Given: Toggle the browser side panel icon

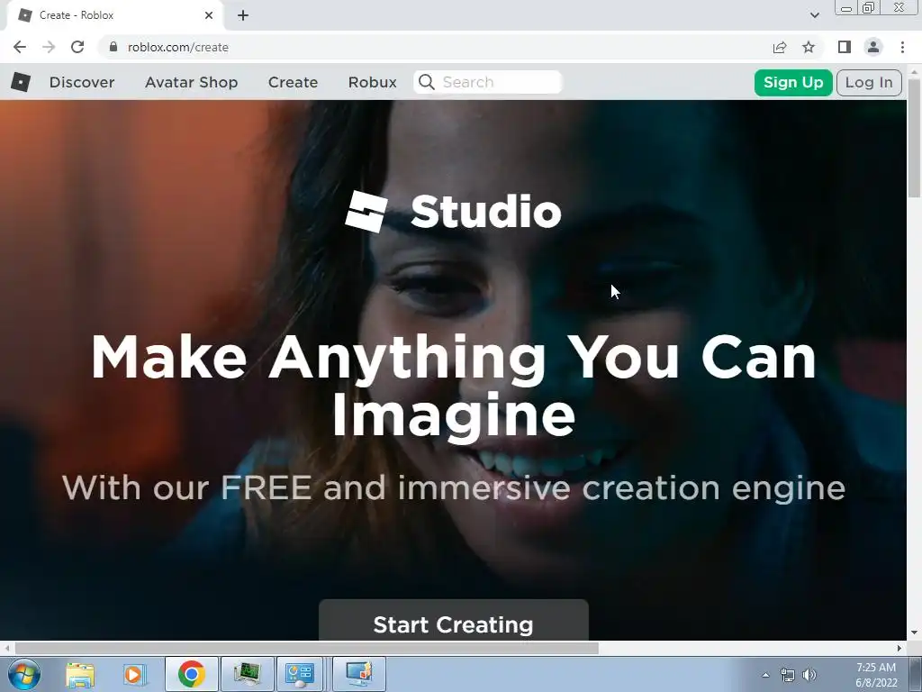Looking at the screenshot, I should tap(845, 47).
